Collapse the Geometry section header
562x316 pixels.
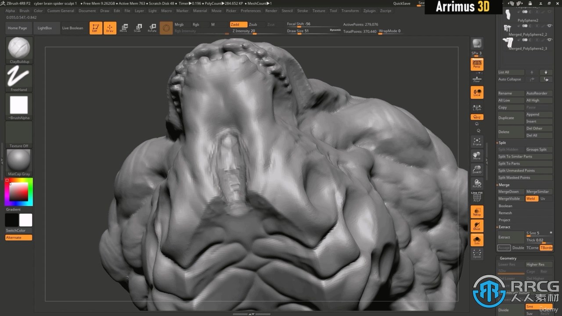tap(508, 259)
